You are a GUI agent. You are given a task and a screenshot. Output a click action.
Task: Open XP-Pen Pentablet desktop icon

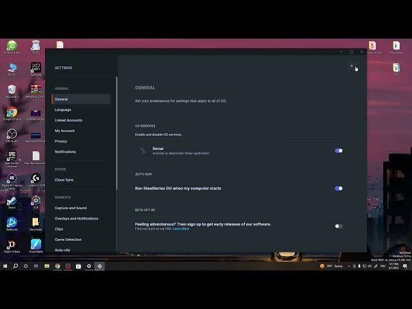(36, 69)
